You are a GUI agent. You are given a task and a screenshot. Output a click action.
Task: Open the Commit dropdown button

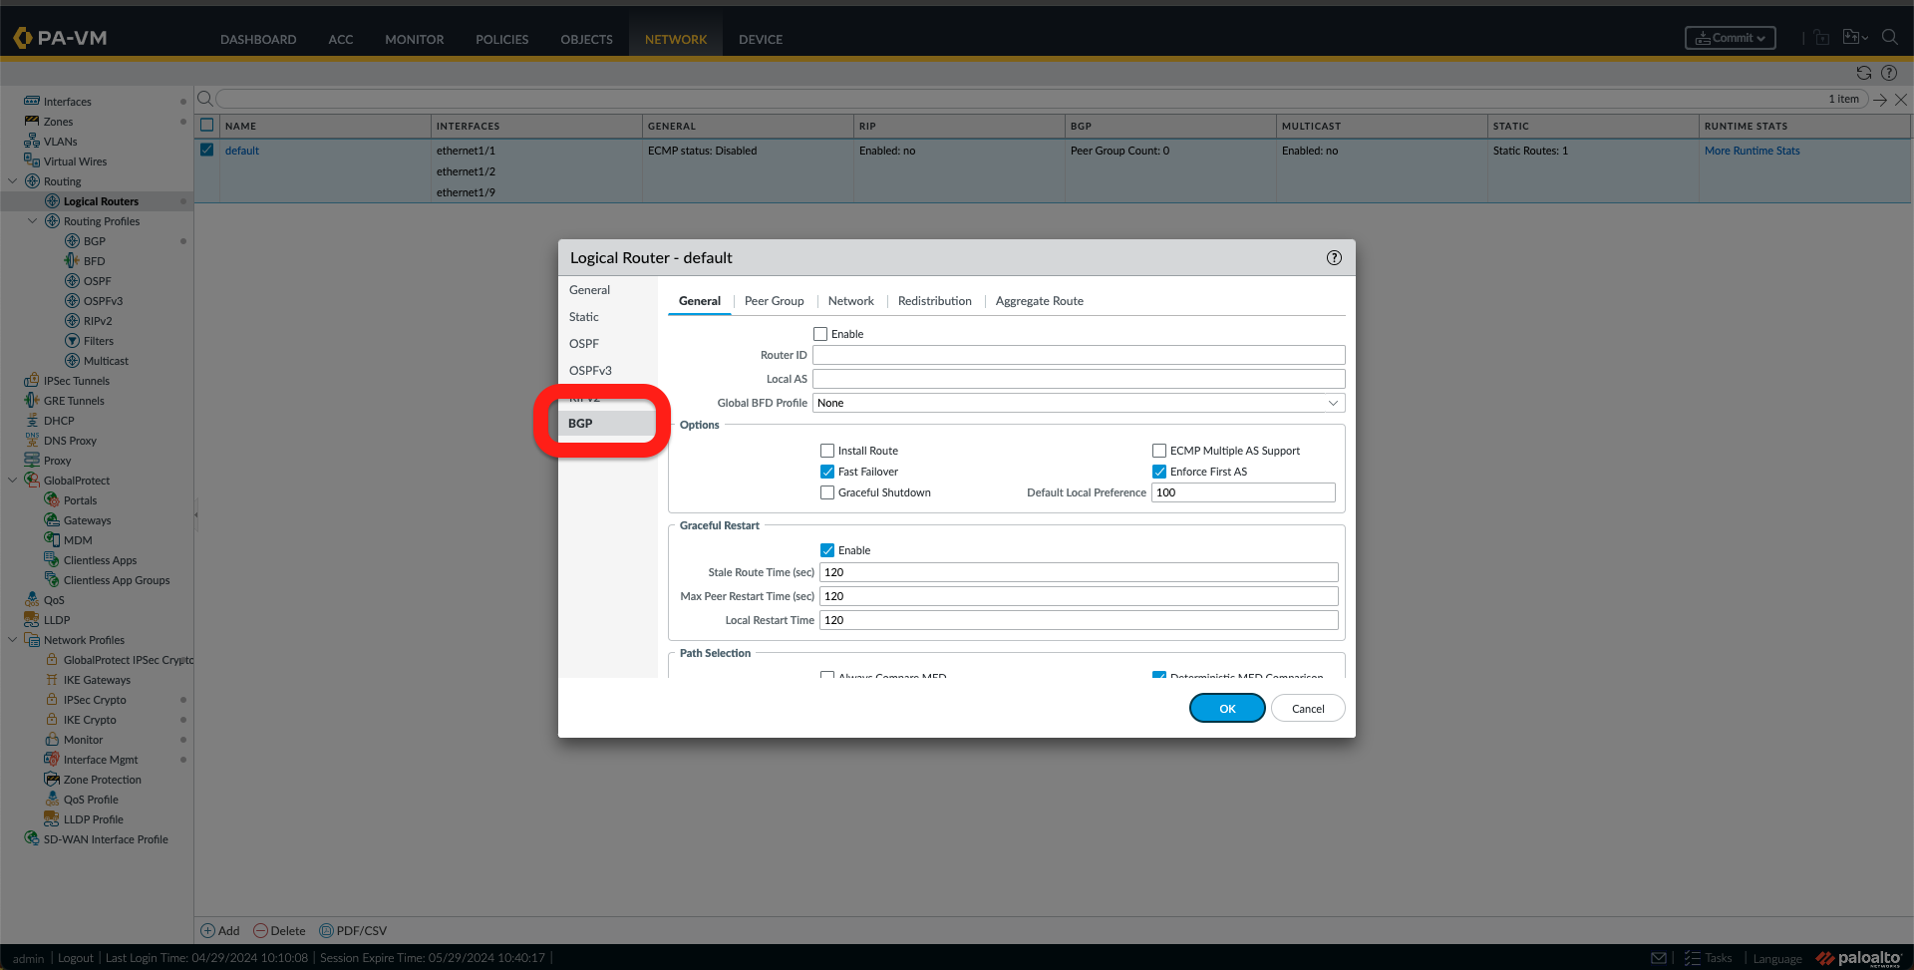pos(1730,38)
